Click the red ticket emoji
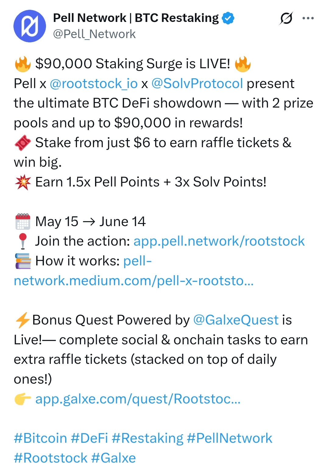329x472 pixels. (x=23, y=143)
